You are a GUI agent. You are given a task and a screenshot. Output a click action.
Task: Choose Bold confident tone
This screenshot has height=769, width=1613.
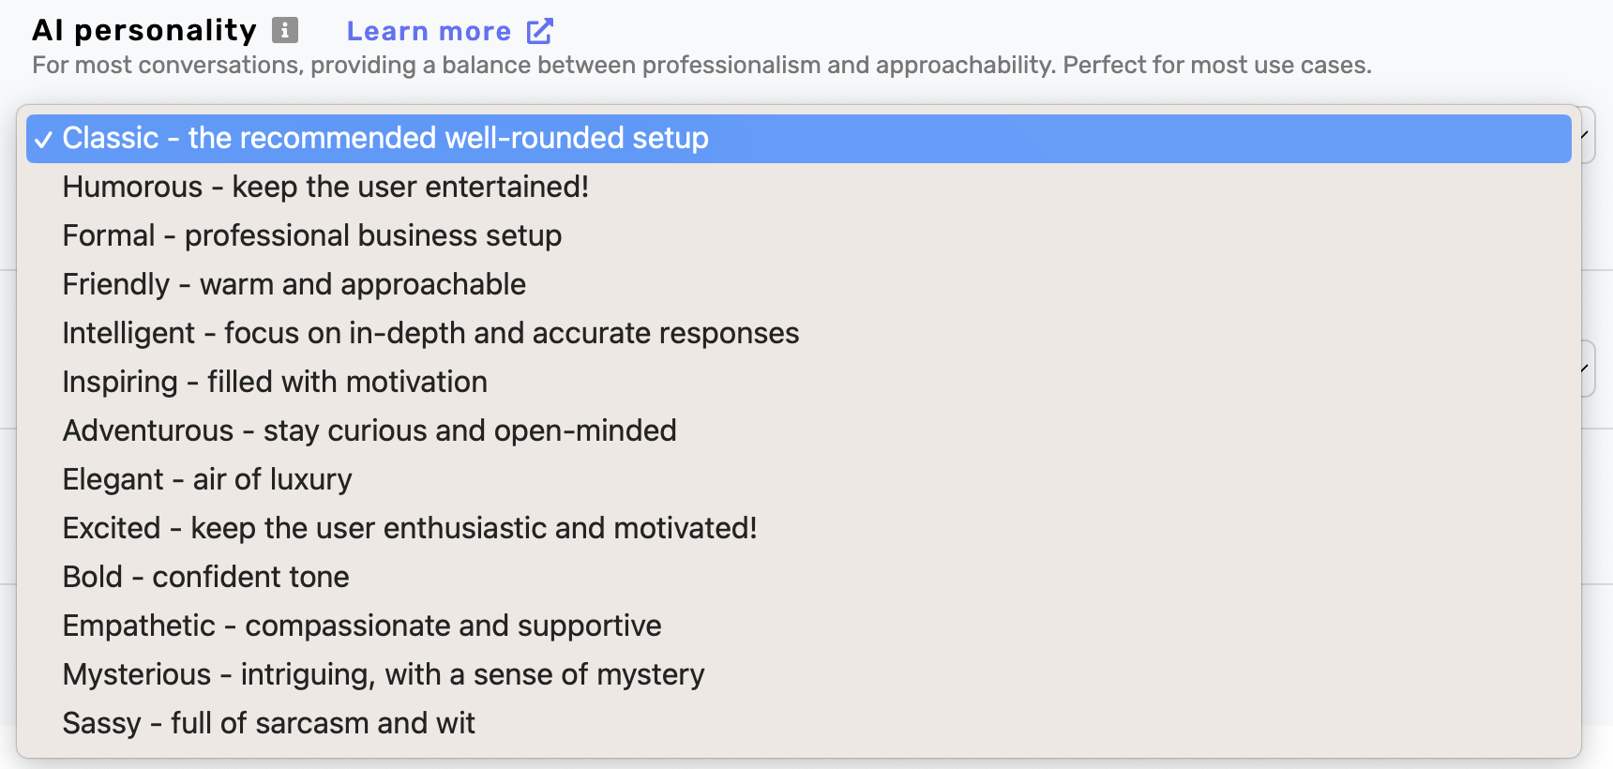(x=204, y=577)
